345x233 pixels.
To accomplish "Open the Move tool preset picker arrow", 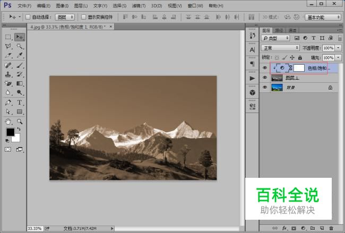I will point(19,17).
